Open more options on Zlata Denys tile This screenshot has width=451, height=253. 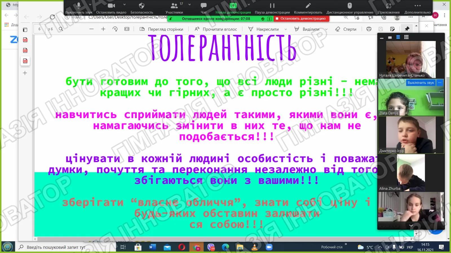[440, 83]
